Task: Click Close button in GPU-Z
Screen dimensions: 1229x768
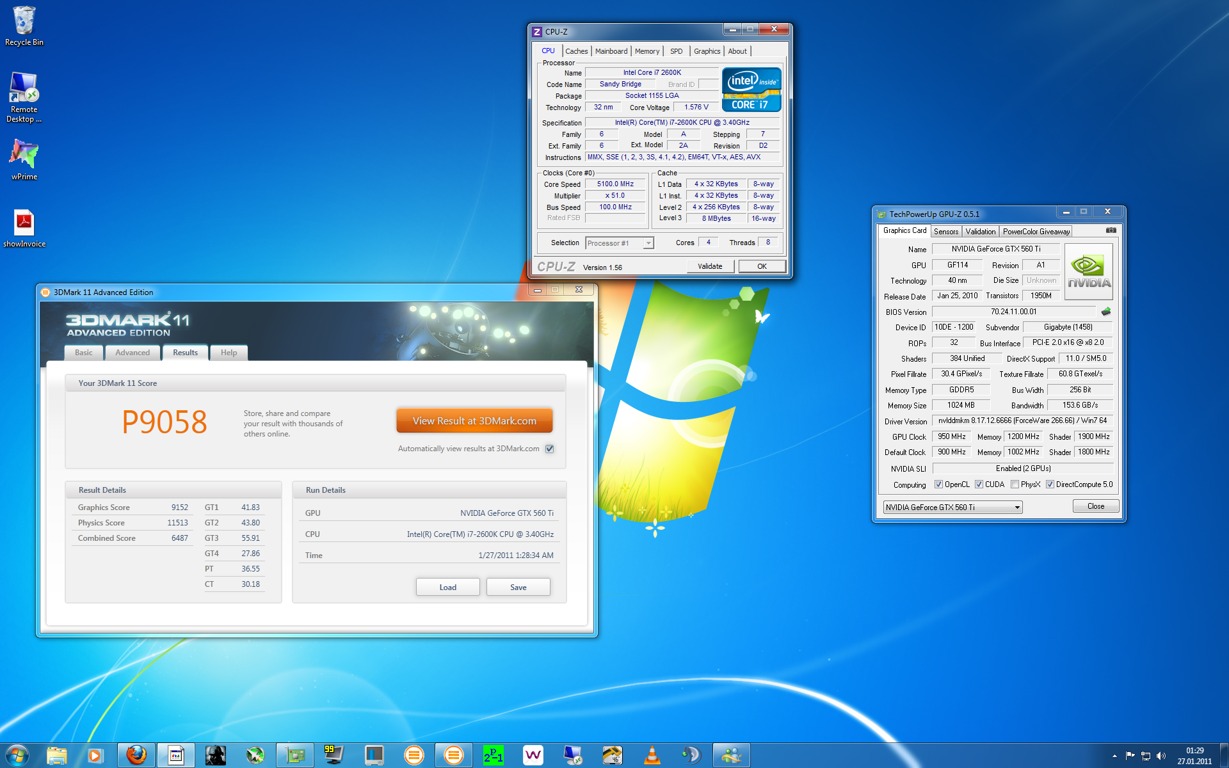Action: (1096, 506)
